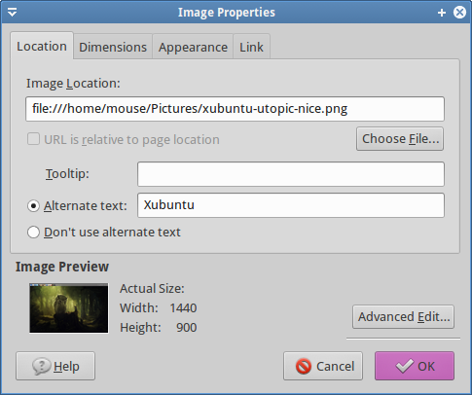
Task: Go to the Link tab
Action: point(251,47)
